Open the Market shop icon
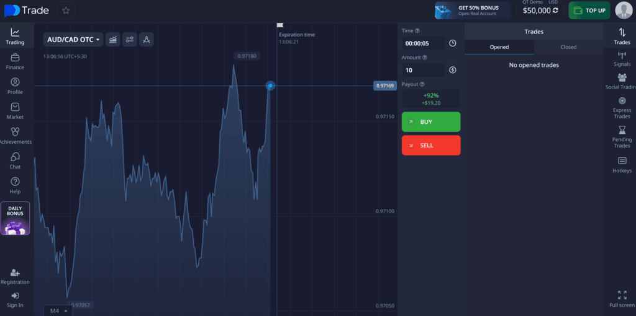This screenshot has height=316, width=636. click(x=15, y=107)
